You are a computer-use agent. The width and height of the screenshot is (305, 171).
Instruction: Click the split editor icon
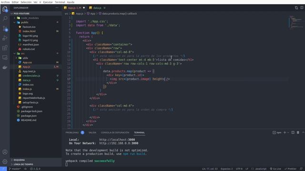[302, 8]
